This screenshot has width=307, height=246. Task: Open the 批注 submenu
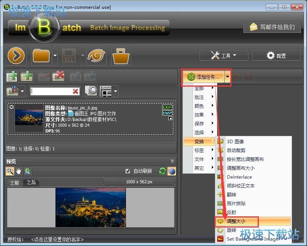(x=200, y=97)
